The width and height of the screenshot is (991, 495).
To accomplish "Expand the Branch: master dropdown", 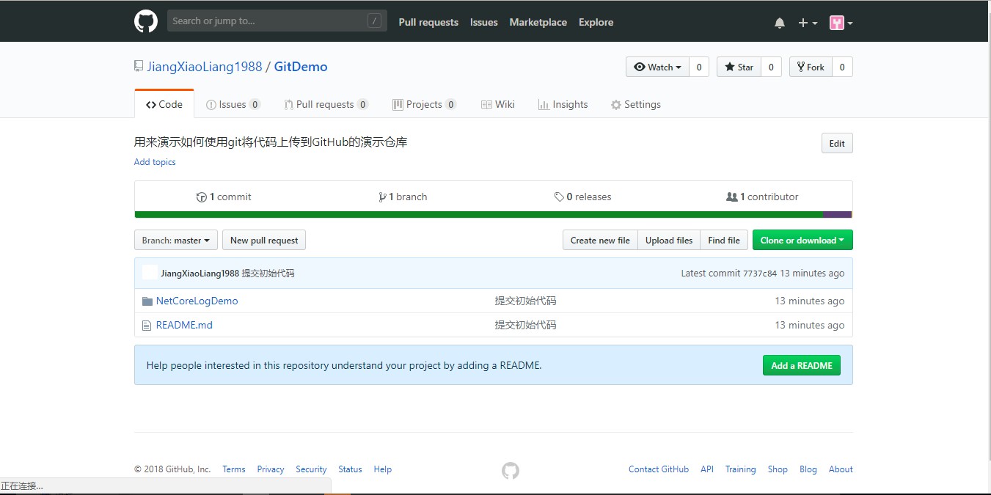I will point(176,240).
